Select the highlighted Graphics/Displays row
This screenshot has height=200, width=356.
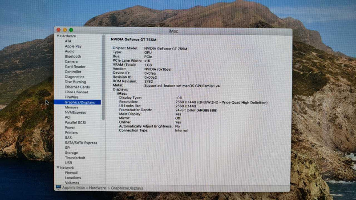click(77, 102)
